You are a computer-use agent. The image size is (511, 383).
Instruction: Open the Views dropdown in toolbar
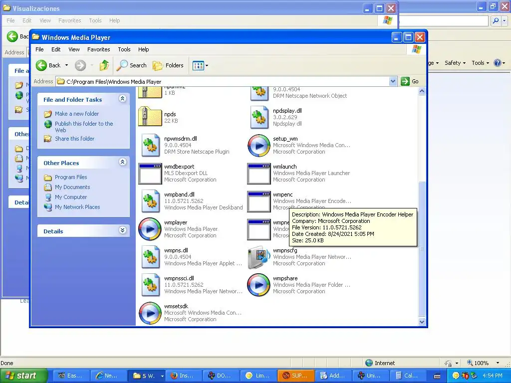tap(200, 65)
